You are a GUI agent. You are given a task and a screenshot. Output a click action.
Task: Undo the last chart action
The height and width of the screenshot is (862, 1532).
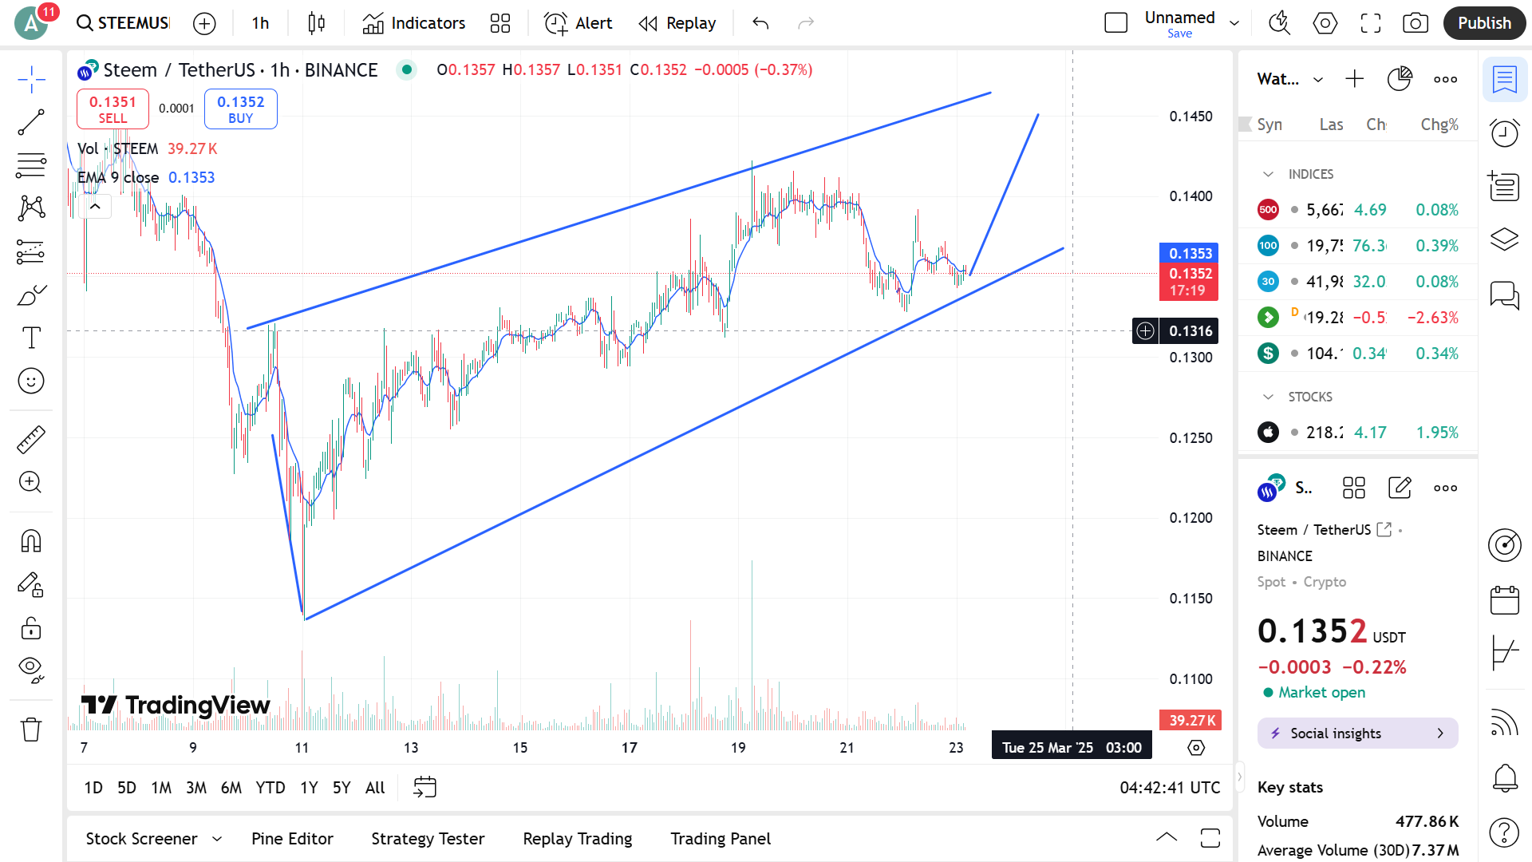click(760, 23)
